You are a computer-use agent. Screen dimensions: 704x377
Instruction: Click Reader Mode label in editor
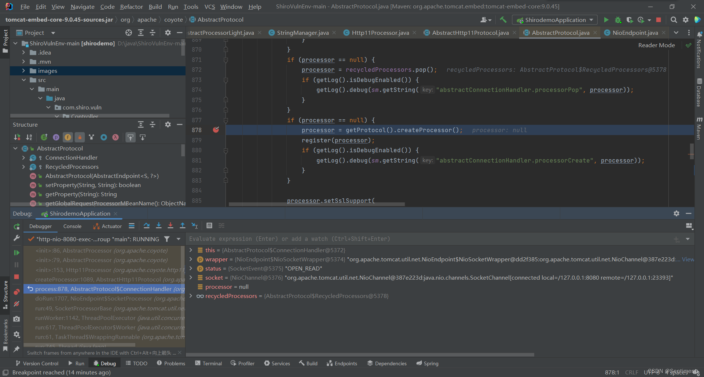click(x=656, y=45)
